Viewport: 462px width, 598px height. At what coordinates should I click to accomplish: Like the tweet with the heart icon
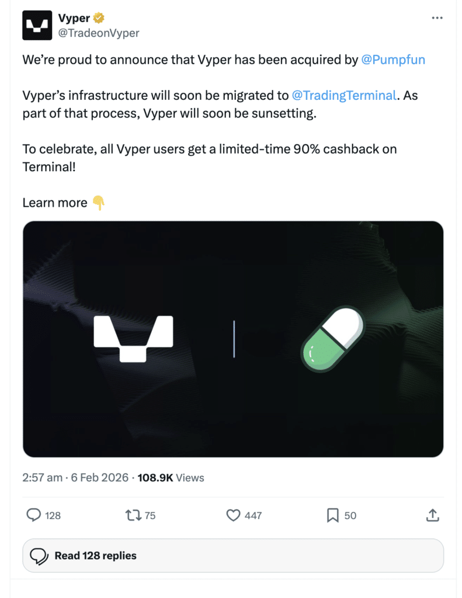pos(232,516)
